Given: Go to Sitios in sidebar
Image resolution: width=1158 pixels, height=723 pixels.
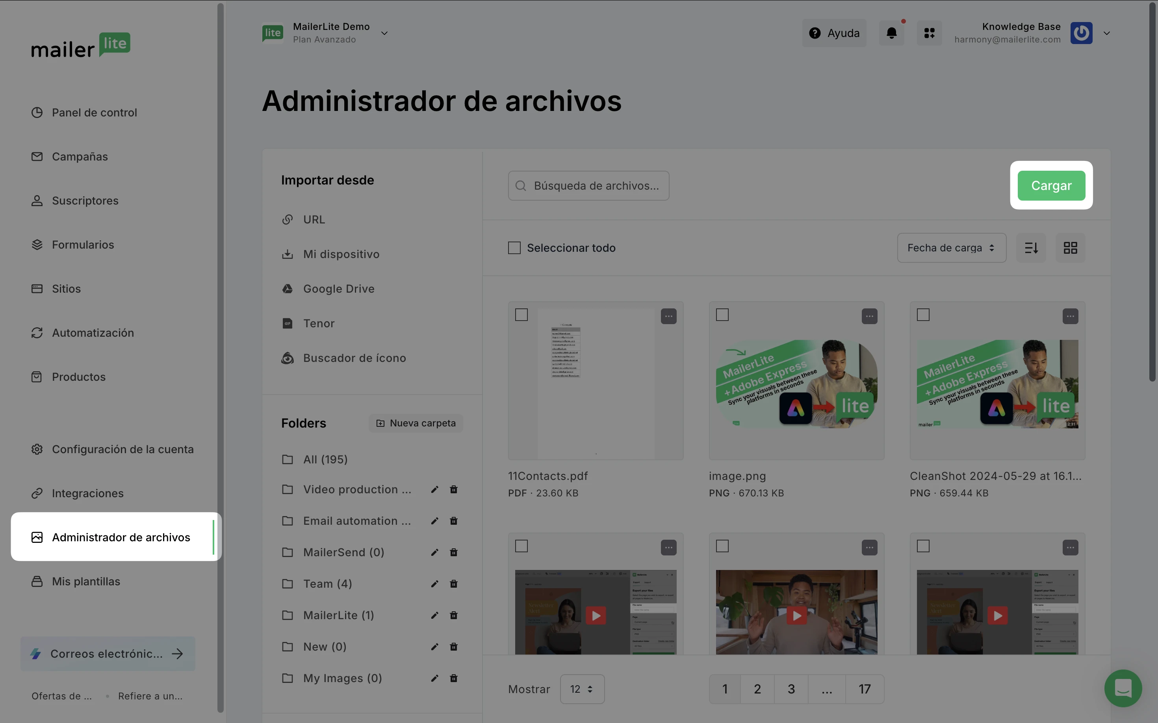Looking at the screenshot, I should [56, 289].
